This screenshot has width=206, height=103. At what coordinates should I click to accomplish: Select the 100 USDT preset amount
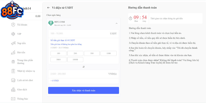[58, 54]
